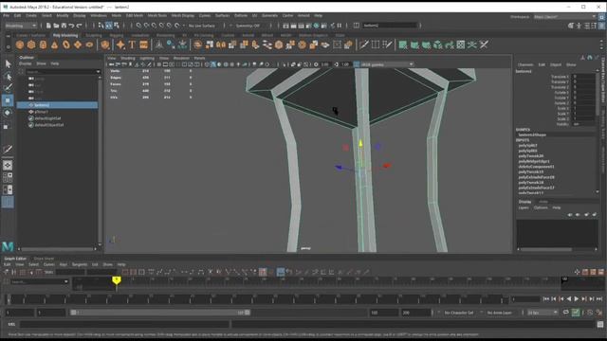Click the Poly Plane shelf icon
The image size is (607, 341).
pos(78,45)
